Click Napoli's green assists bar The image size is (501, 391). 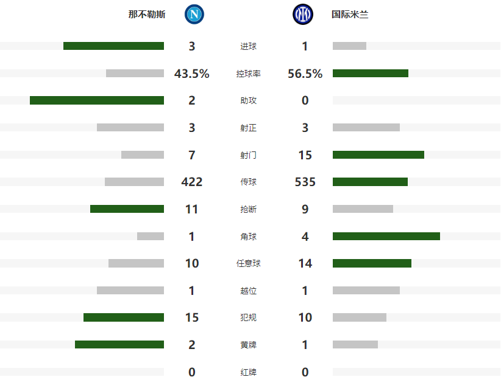pos(97,100)
